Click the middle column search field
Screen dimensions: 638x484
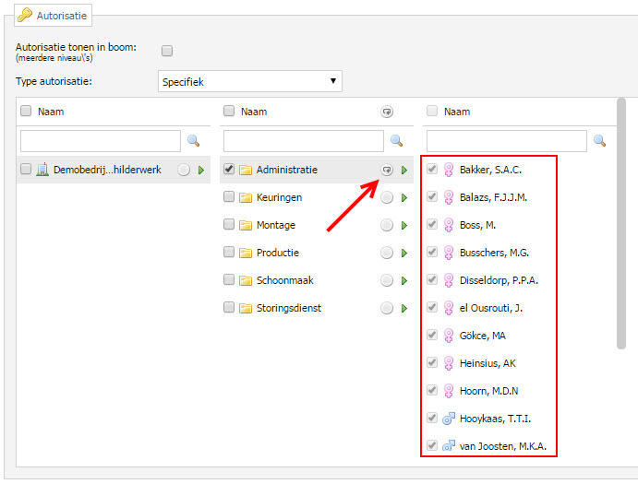click(x=303, y=141)
